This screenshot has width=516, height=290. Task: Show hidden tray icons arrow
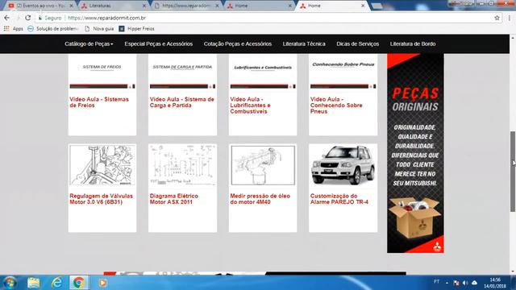tap(447, 283)
